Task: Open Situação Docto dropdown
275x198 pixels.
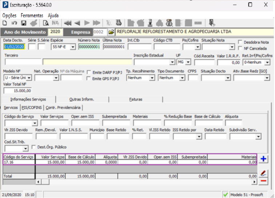Action: click(x=228, y=78)
